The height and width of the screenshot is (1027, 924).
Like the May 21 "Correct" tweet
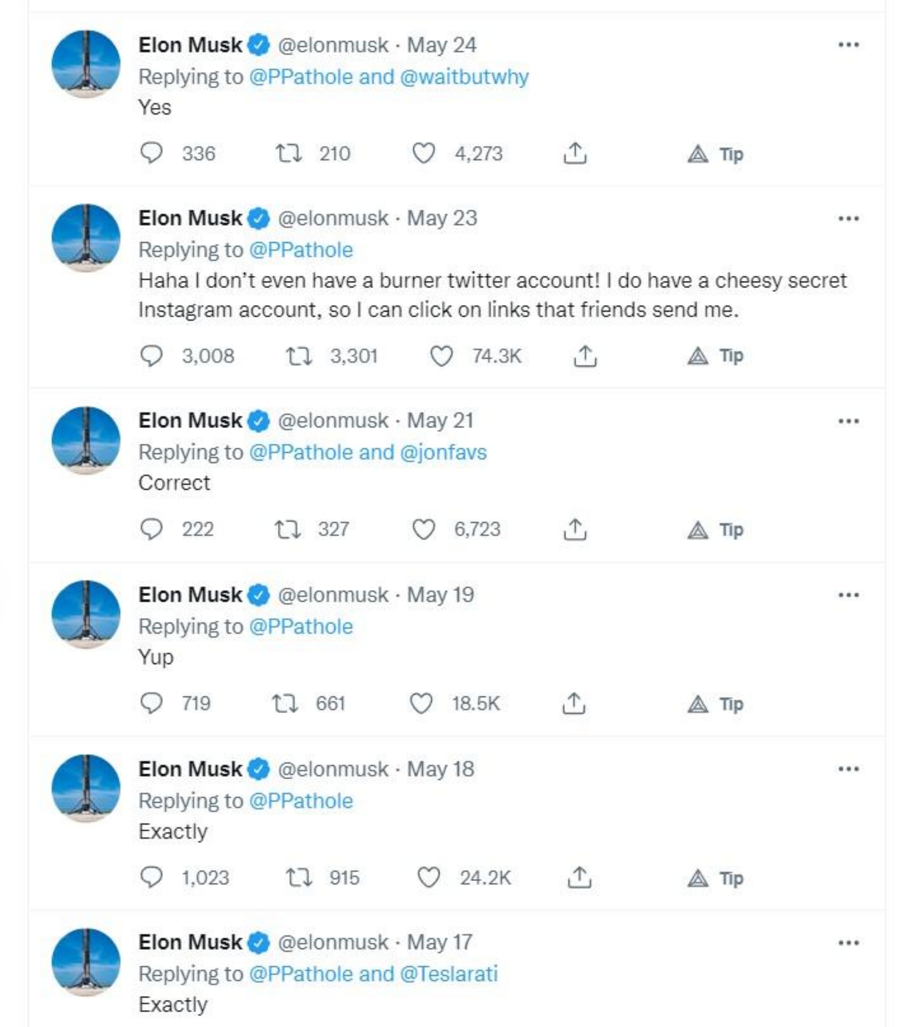tap(423, 529)
